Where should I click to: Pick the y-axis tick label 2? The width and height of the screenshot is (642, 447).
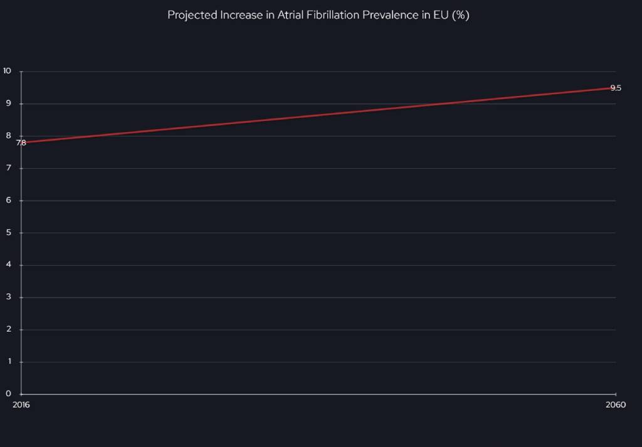pos(9,329)
